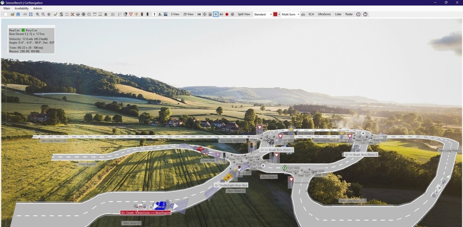
Task: Click the zoom out magnifier icon
Action: [x=43, y=14]
